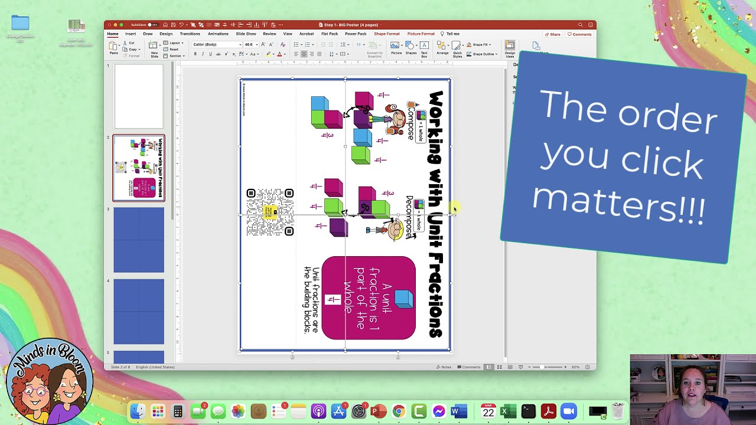Open the Copy dropdown arrow
756x425 pixels.
pos(139,50)
